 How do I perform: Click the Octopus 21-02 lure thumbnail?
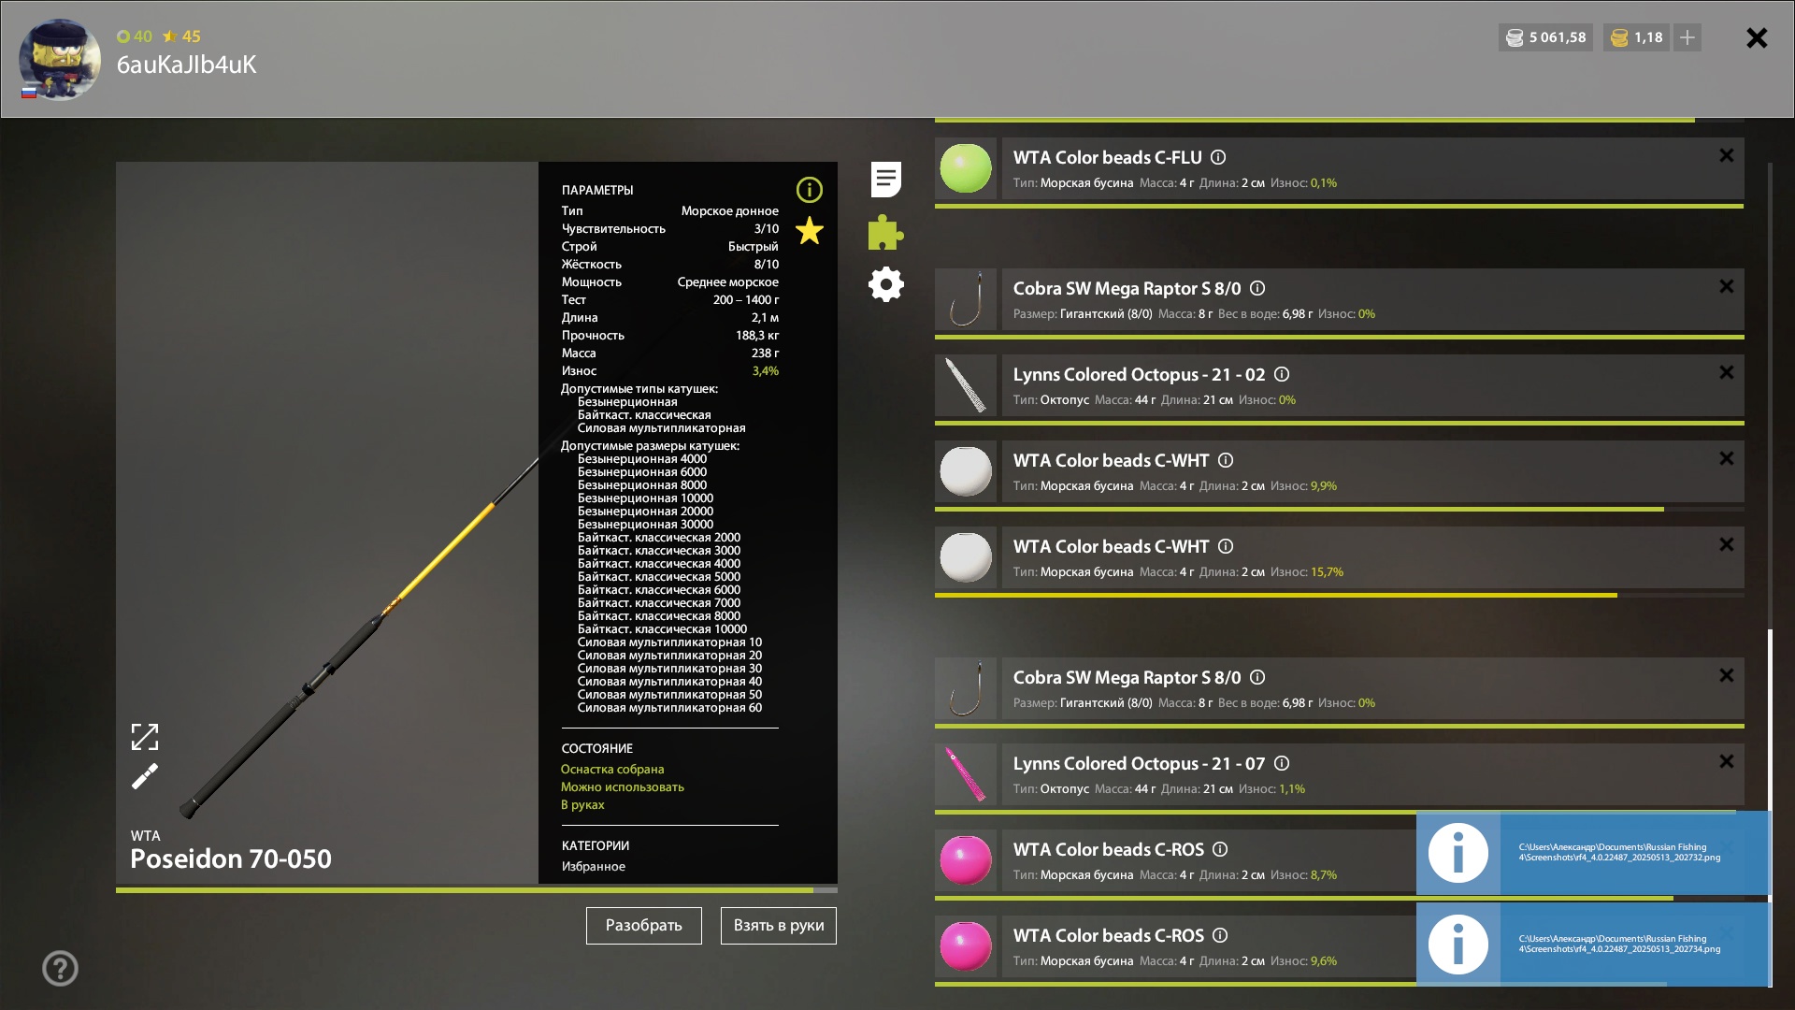tap(966, 385)
